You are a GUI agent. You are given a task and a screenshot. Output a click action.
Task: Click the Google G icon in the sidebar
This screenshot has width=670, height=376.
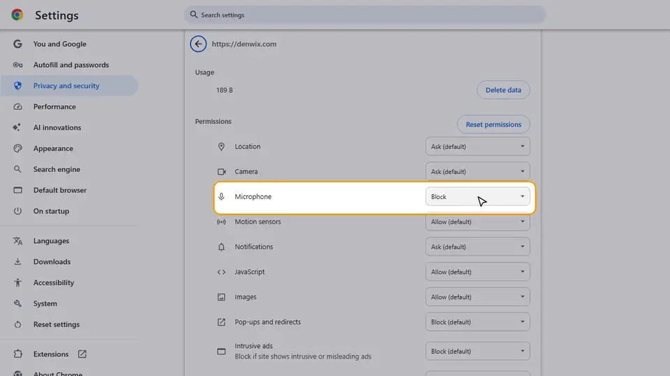[x=17, y=44]
